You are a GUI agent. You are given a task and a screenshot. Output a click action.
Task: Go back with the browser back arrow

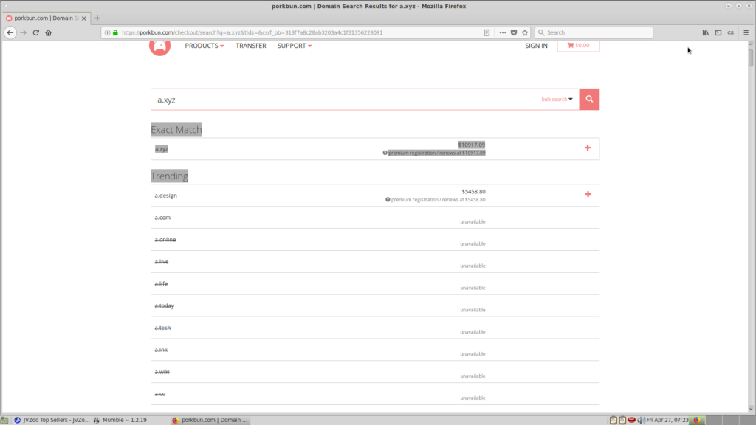pos(10,32)
